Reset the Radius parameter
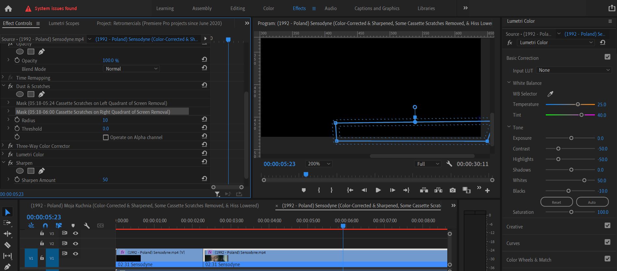617x271 pixels. coord(204,119)
